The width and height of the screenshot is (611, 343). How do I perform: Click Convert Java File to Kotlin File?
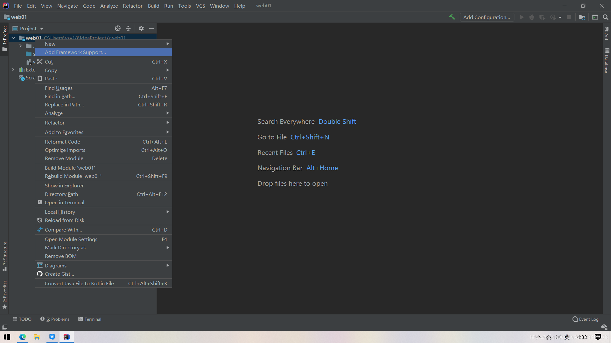(79, 283)
